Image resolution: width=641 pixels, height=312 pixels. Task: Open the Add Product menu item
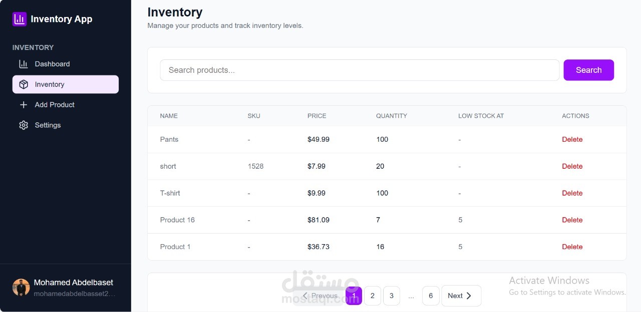(x=55, y=105)
